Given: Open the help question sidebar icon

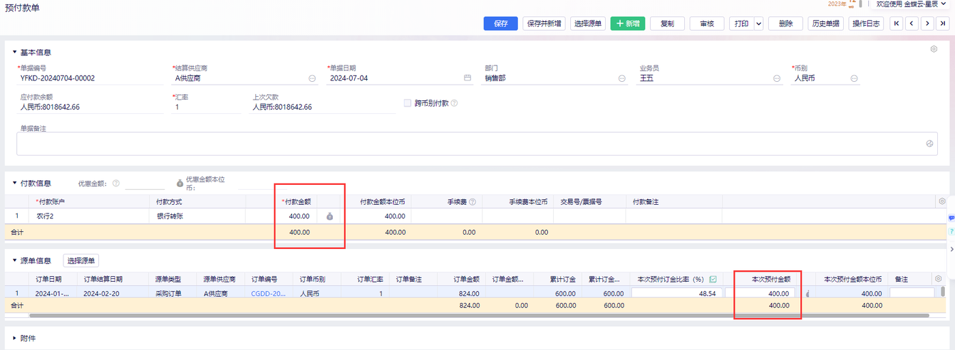Looking at the screenshot, I should 951,232.
